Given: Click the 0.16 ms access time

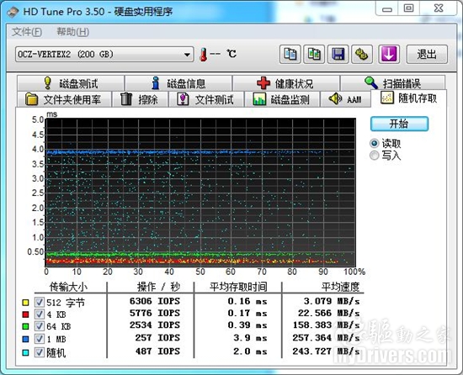Looking at the screenshot, I should pyautogui.click(x=247, y=301).
